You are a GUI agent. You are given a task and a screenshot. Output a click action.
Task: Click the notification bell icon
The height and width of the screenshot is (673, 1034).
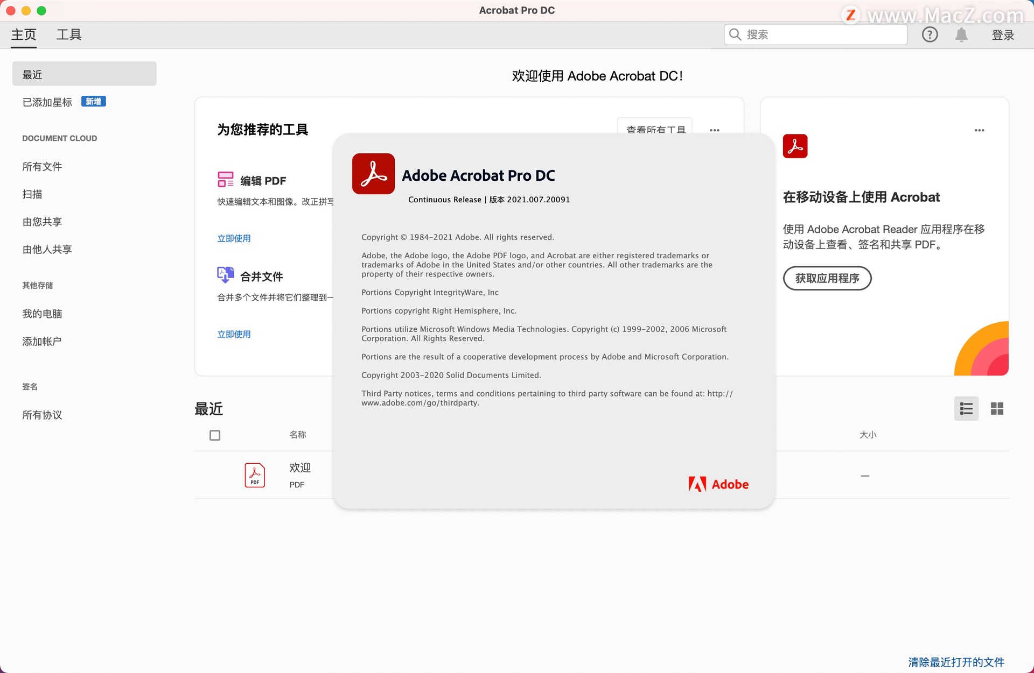[x=961, y=34]
